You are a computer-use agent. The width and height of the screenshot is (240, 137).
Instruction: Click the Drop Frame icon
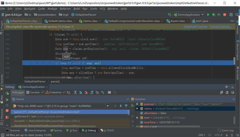point(97,92)
